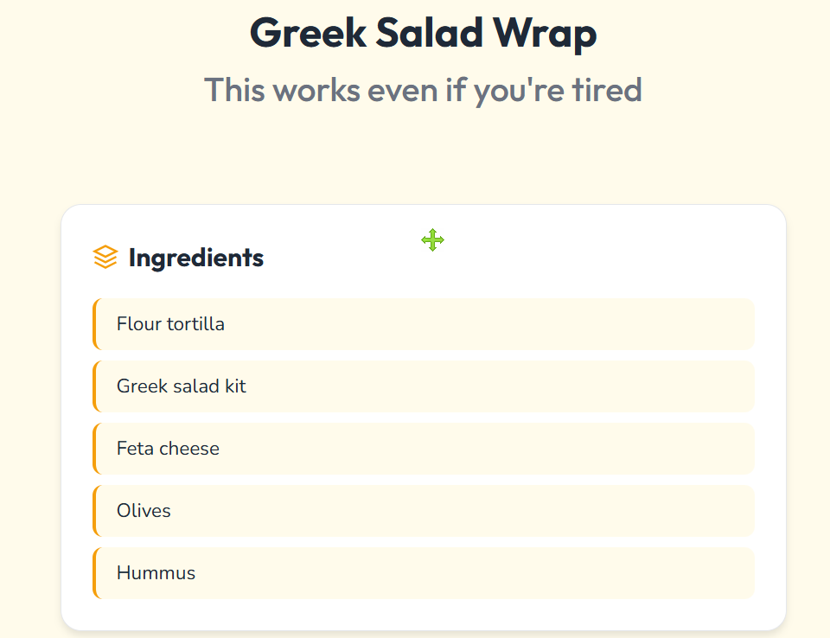Click inside the Olives list entry text

coord(144,511)
